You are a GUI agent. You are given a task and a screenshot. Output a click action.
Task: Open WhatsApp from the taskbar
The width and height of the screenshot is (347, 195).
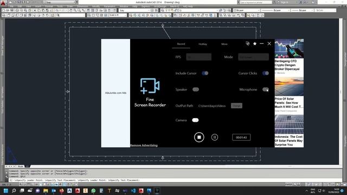coord(93,191)
